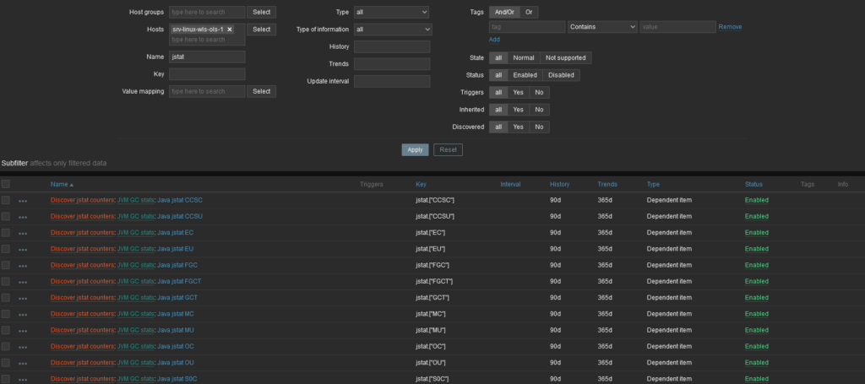Tick the checkbox for Java jstat CCSU

pyautogui.click(x=6, y=216)
